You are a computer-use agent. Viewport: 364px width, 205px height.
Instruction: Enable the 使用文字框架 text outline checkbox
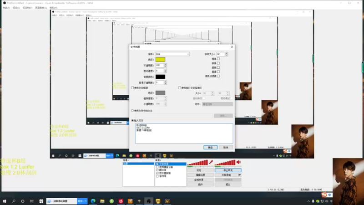[132, 88]
